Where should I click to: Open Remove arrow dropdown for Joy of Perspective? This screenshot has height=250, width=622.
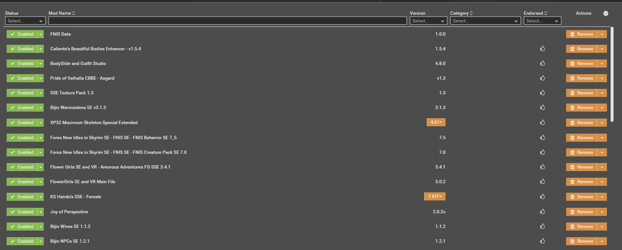(602, 212)
